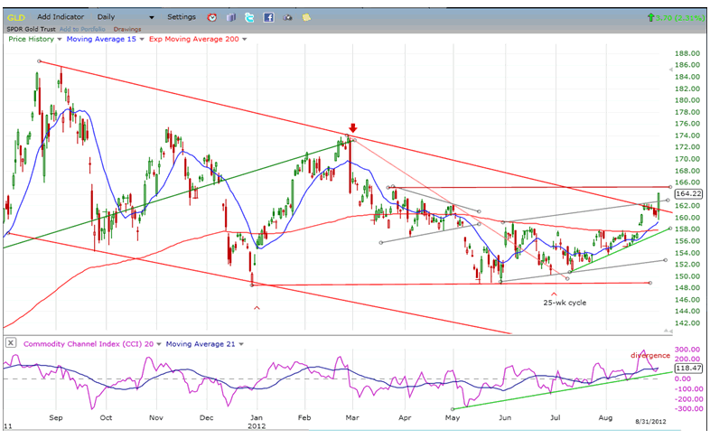Viewport: 710px width, 439px height.
Task: Click the red down arrow chart marker
Action: 353,129
